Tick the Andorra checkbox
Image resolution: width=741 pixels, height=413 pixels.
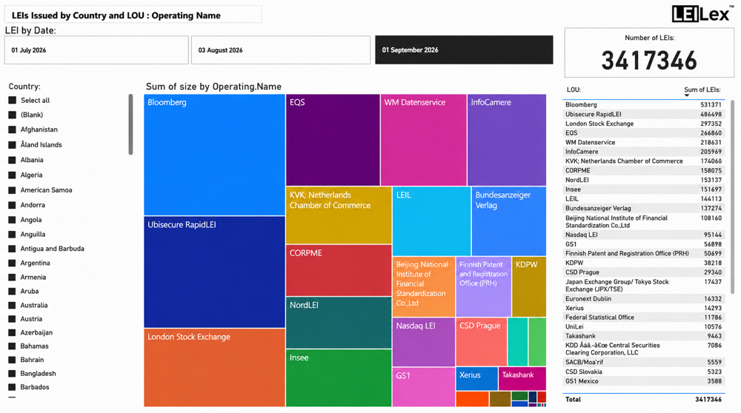[x=13, y=205]
